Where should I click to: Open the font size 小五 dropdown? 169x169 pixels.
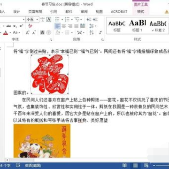(37, 20)
